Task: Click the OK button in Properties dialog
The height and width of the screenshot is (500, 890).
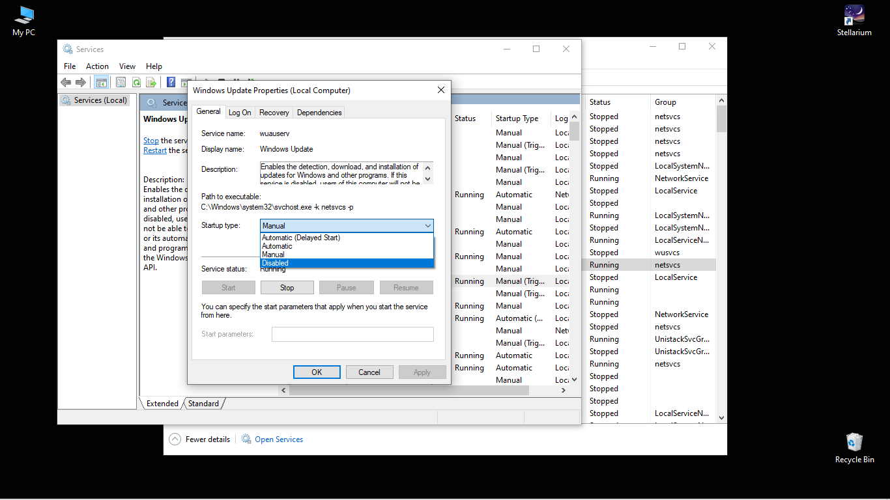Action: point(317,372)
